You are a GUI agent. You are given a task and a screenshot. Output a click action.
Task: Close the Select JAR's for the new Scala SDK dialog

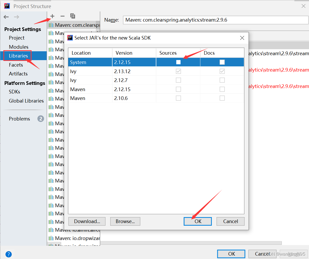[x=242, y=38]
